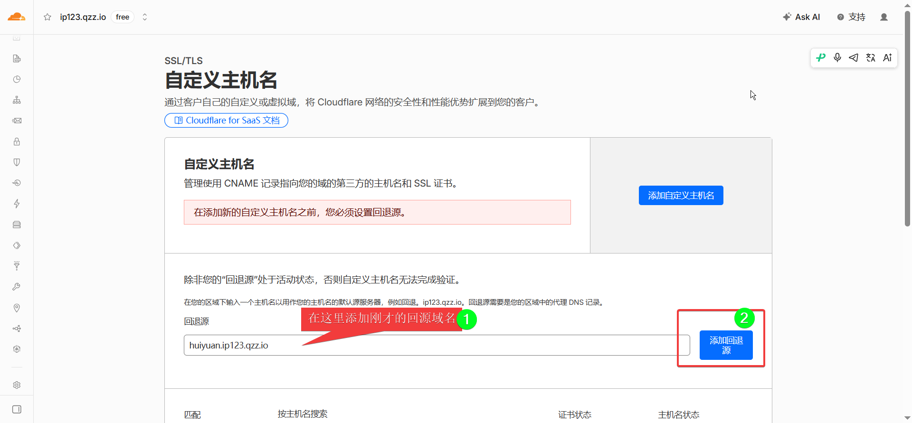Click the pink fallback origin warning message

click(x=377, y=212)
